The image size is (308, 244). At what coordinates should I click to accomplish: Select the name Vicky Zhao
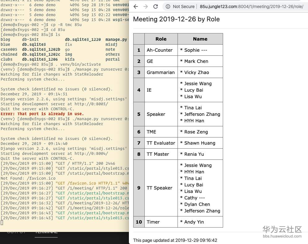click(x=197, y=73)
